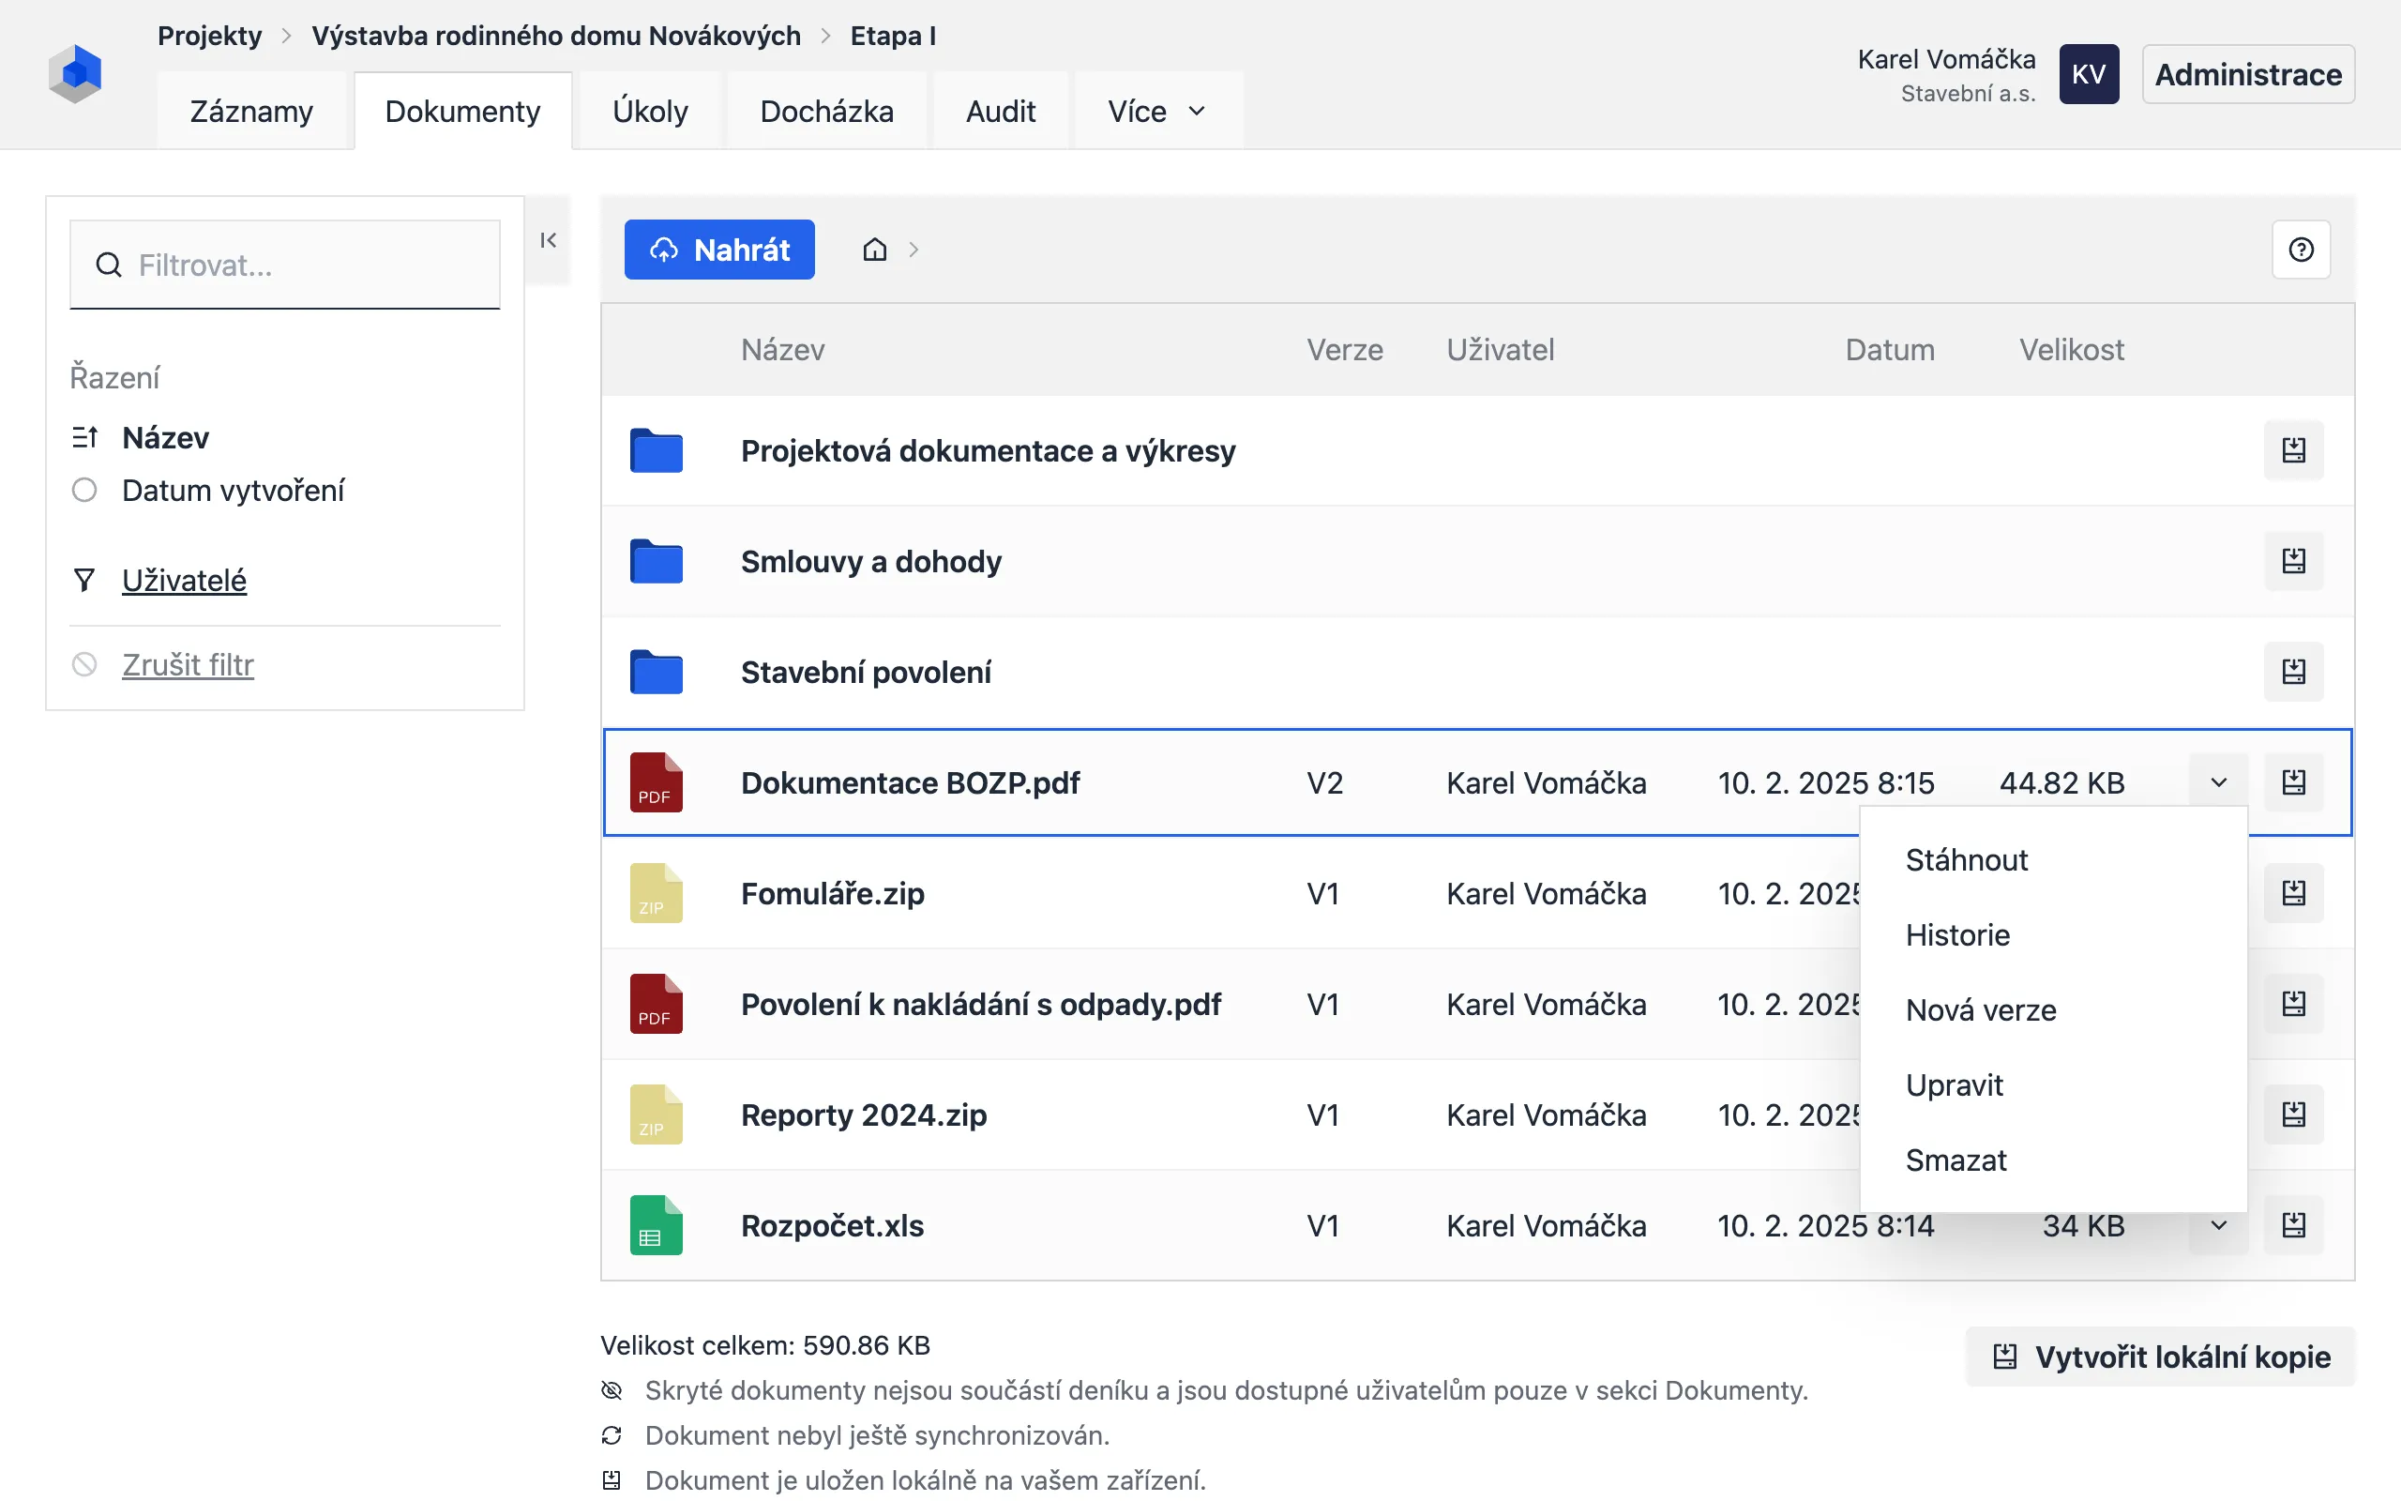Click Reporty 2024.zip file name

(863, 1114)
